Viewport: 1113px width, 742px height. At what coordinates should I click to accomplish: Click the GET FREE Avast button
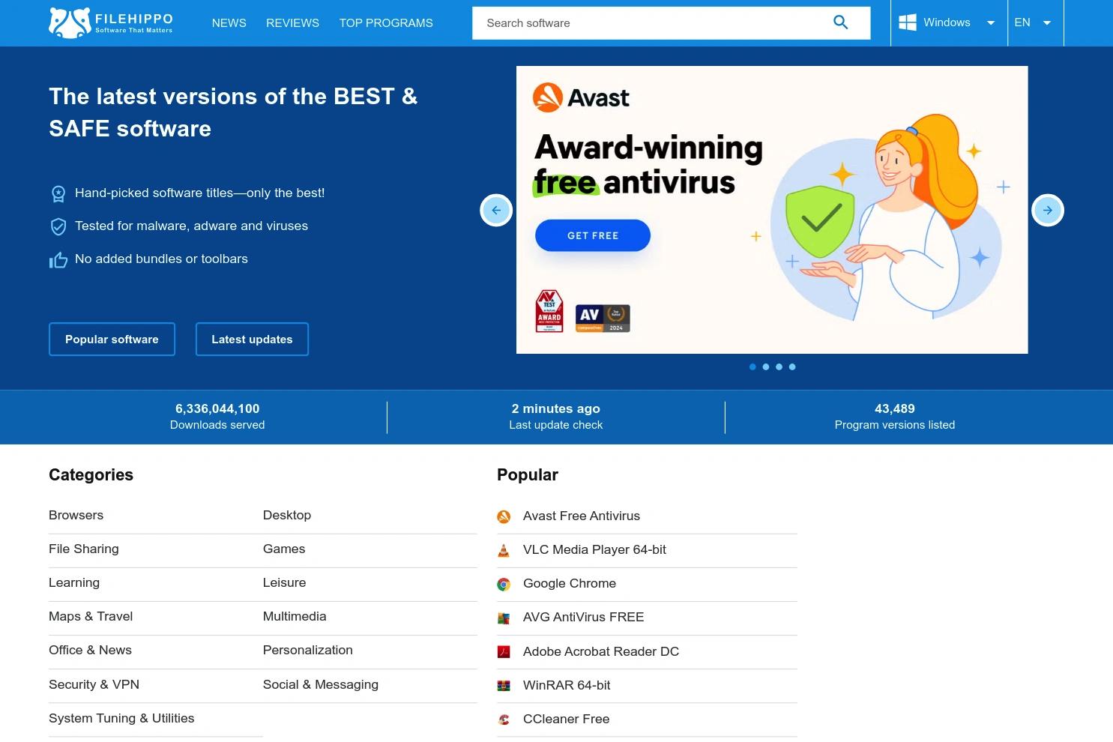click(x=593, y=235)
